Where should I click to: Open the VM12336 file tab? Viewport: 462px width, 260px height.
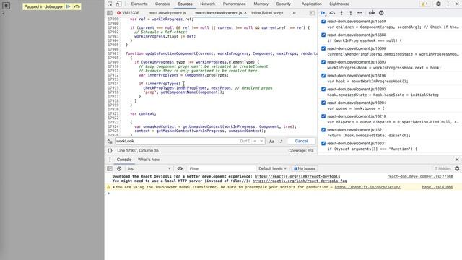pyautogui.click(x=128, y=13)
